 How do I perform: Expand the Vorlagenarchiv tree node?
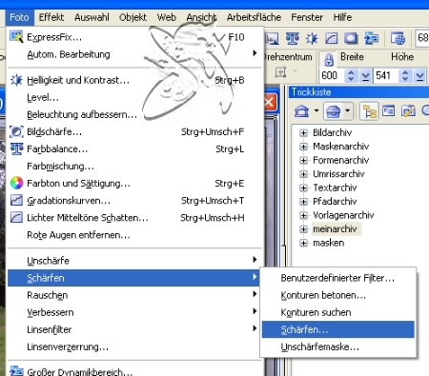(x=303, y=215)
